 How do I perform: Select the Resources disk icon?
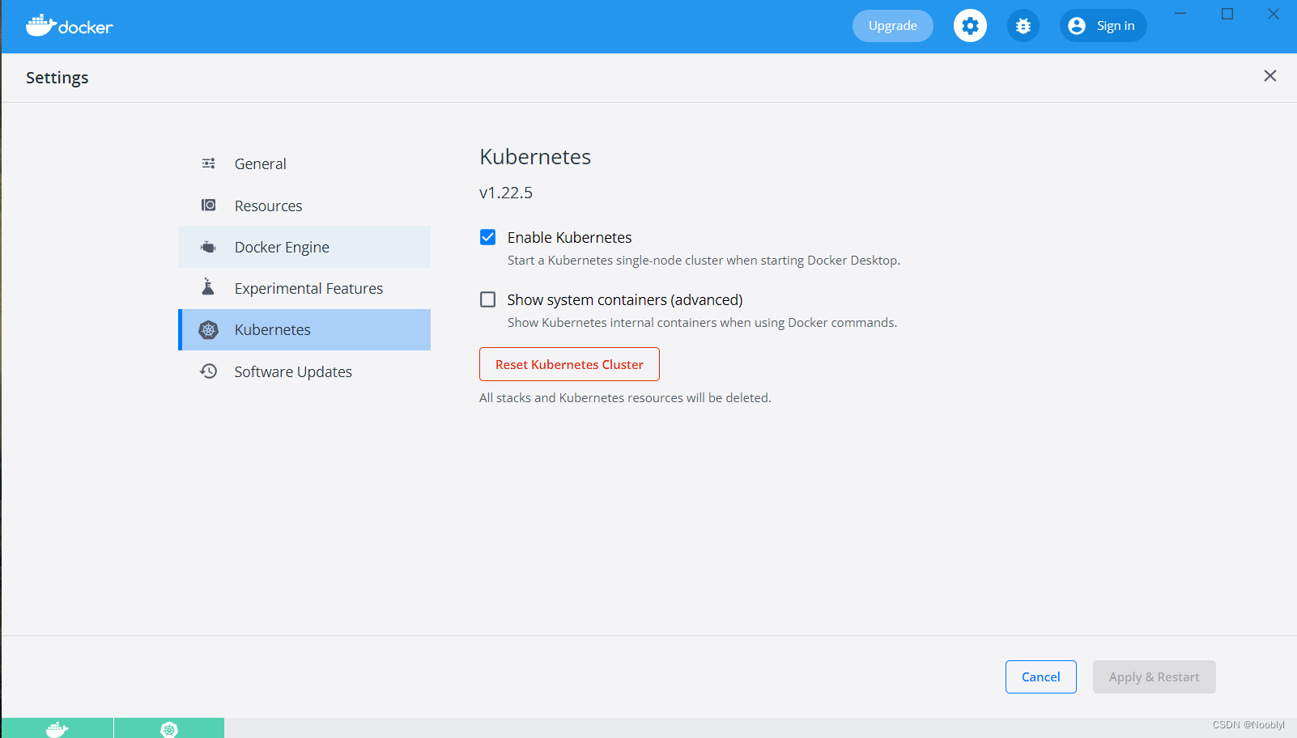pos(208,206)
